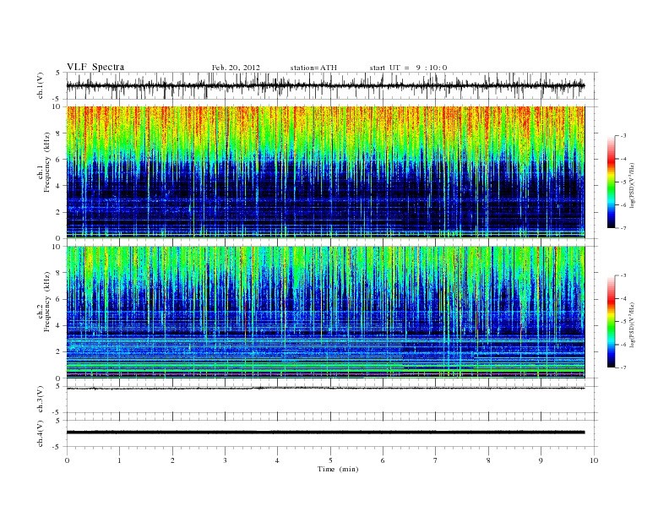This screenshot has width=669, height=517.
Task: Select the start UT time text
Action: (x=408, y=68)
